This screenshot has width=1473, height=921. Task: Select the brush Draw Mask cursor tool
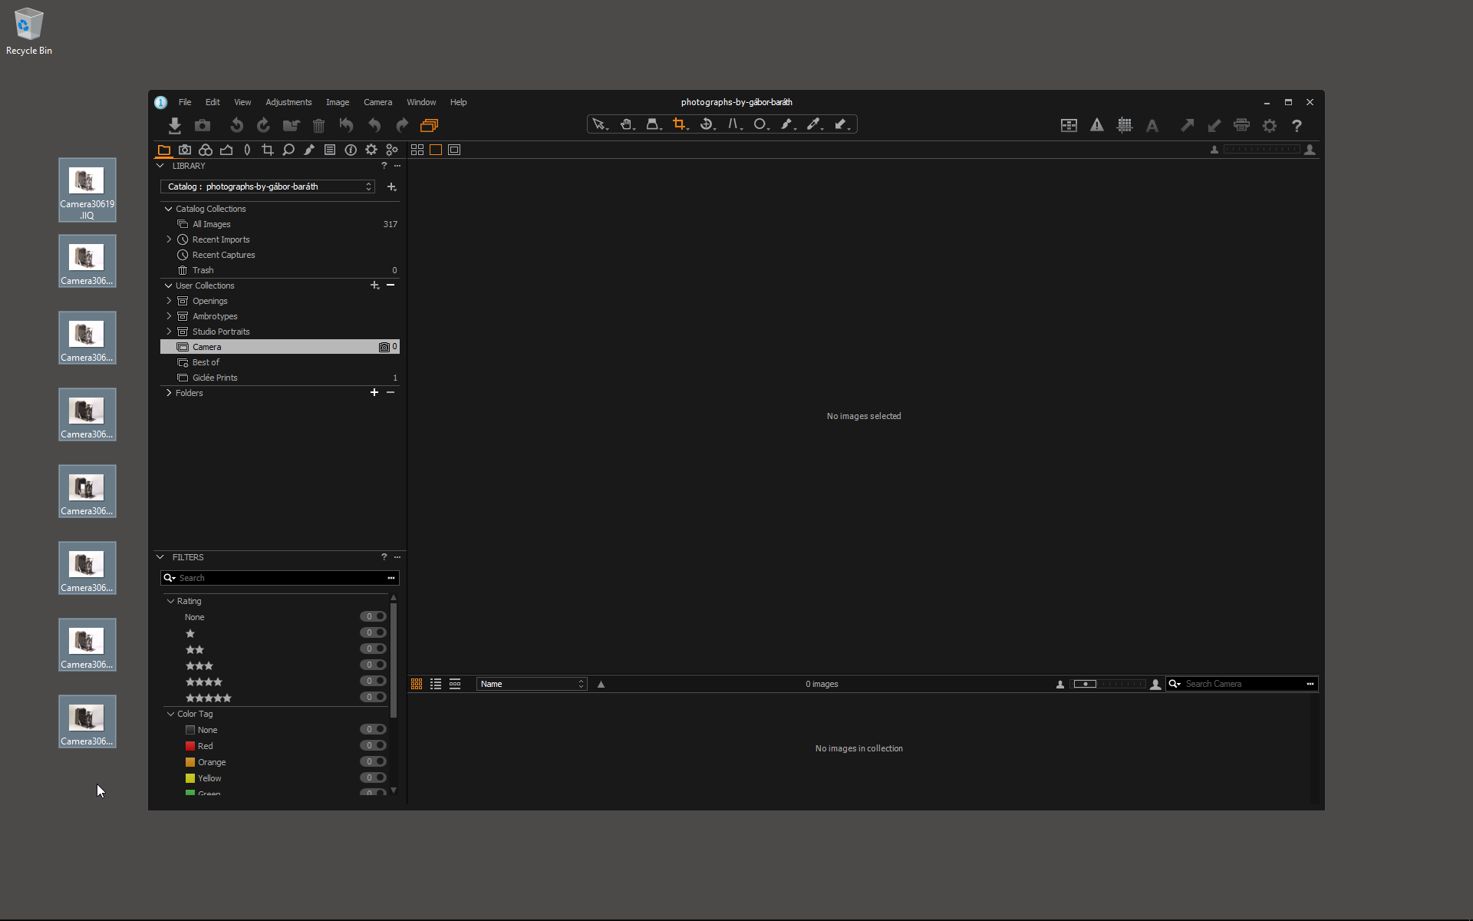(x=787, y=124)
